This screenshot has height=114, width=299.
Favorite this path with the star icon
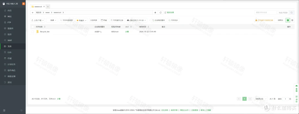click(x=155, y=12)
